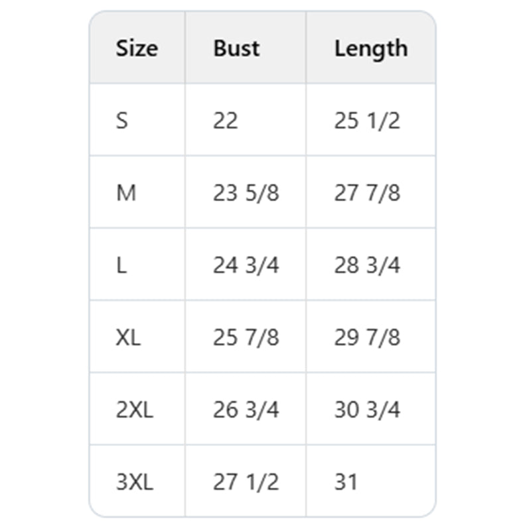
Task: Click length value 28 3/4
Action: click(x=367, y=265)
